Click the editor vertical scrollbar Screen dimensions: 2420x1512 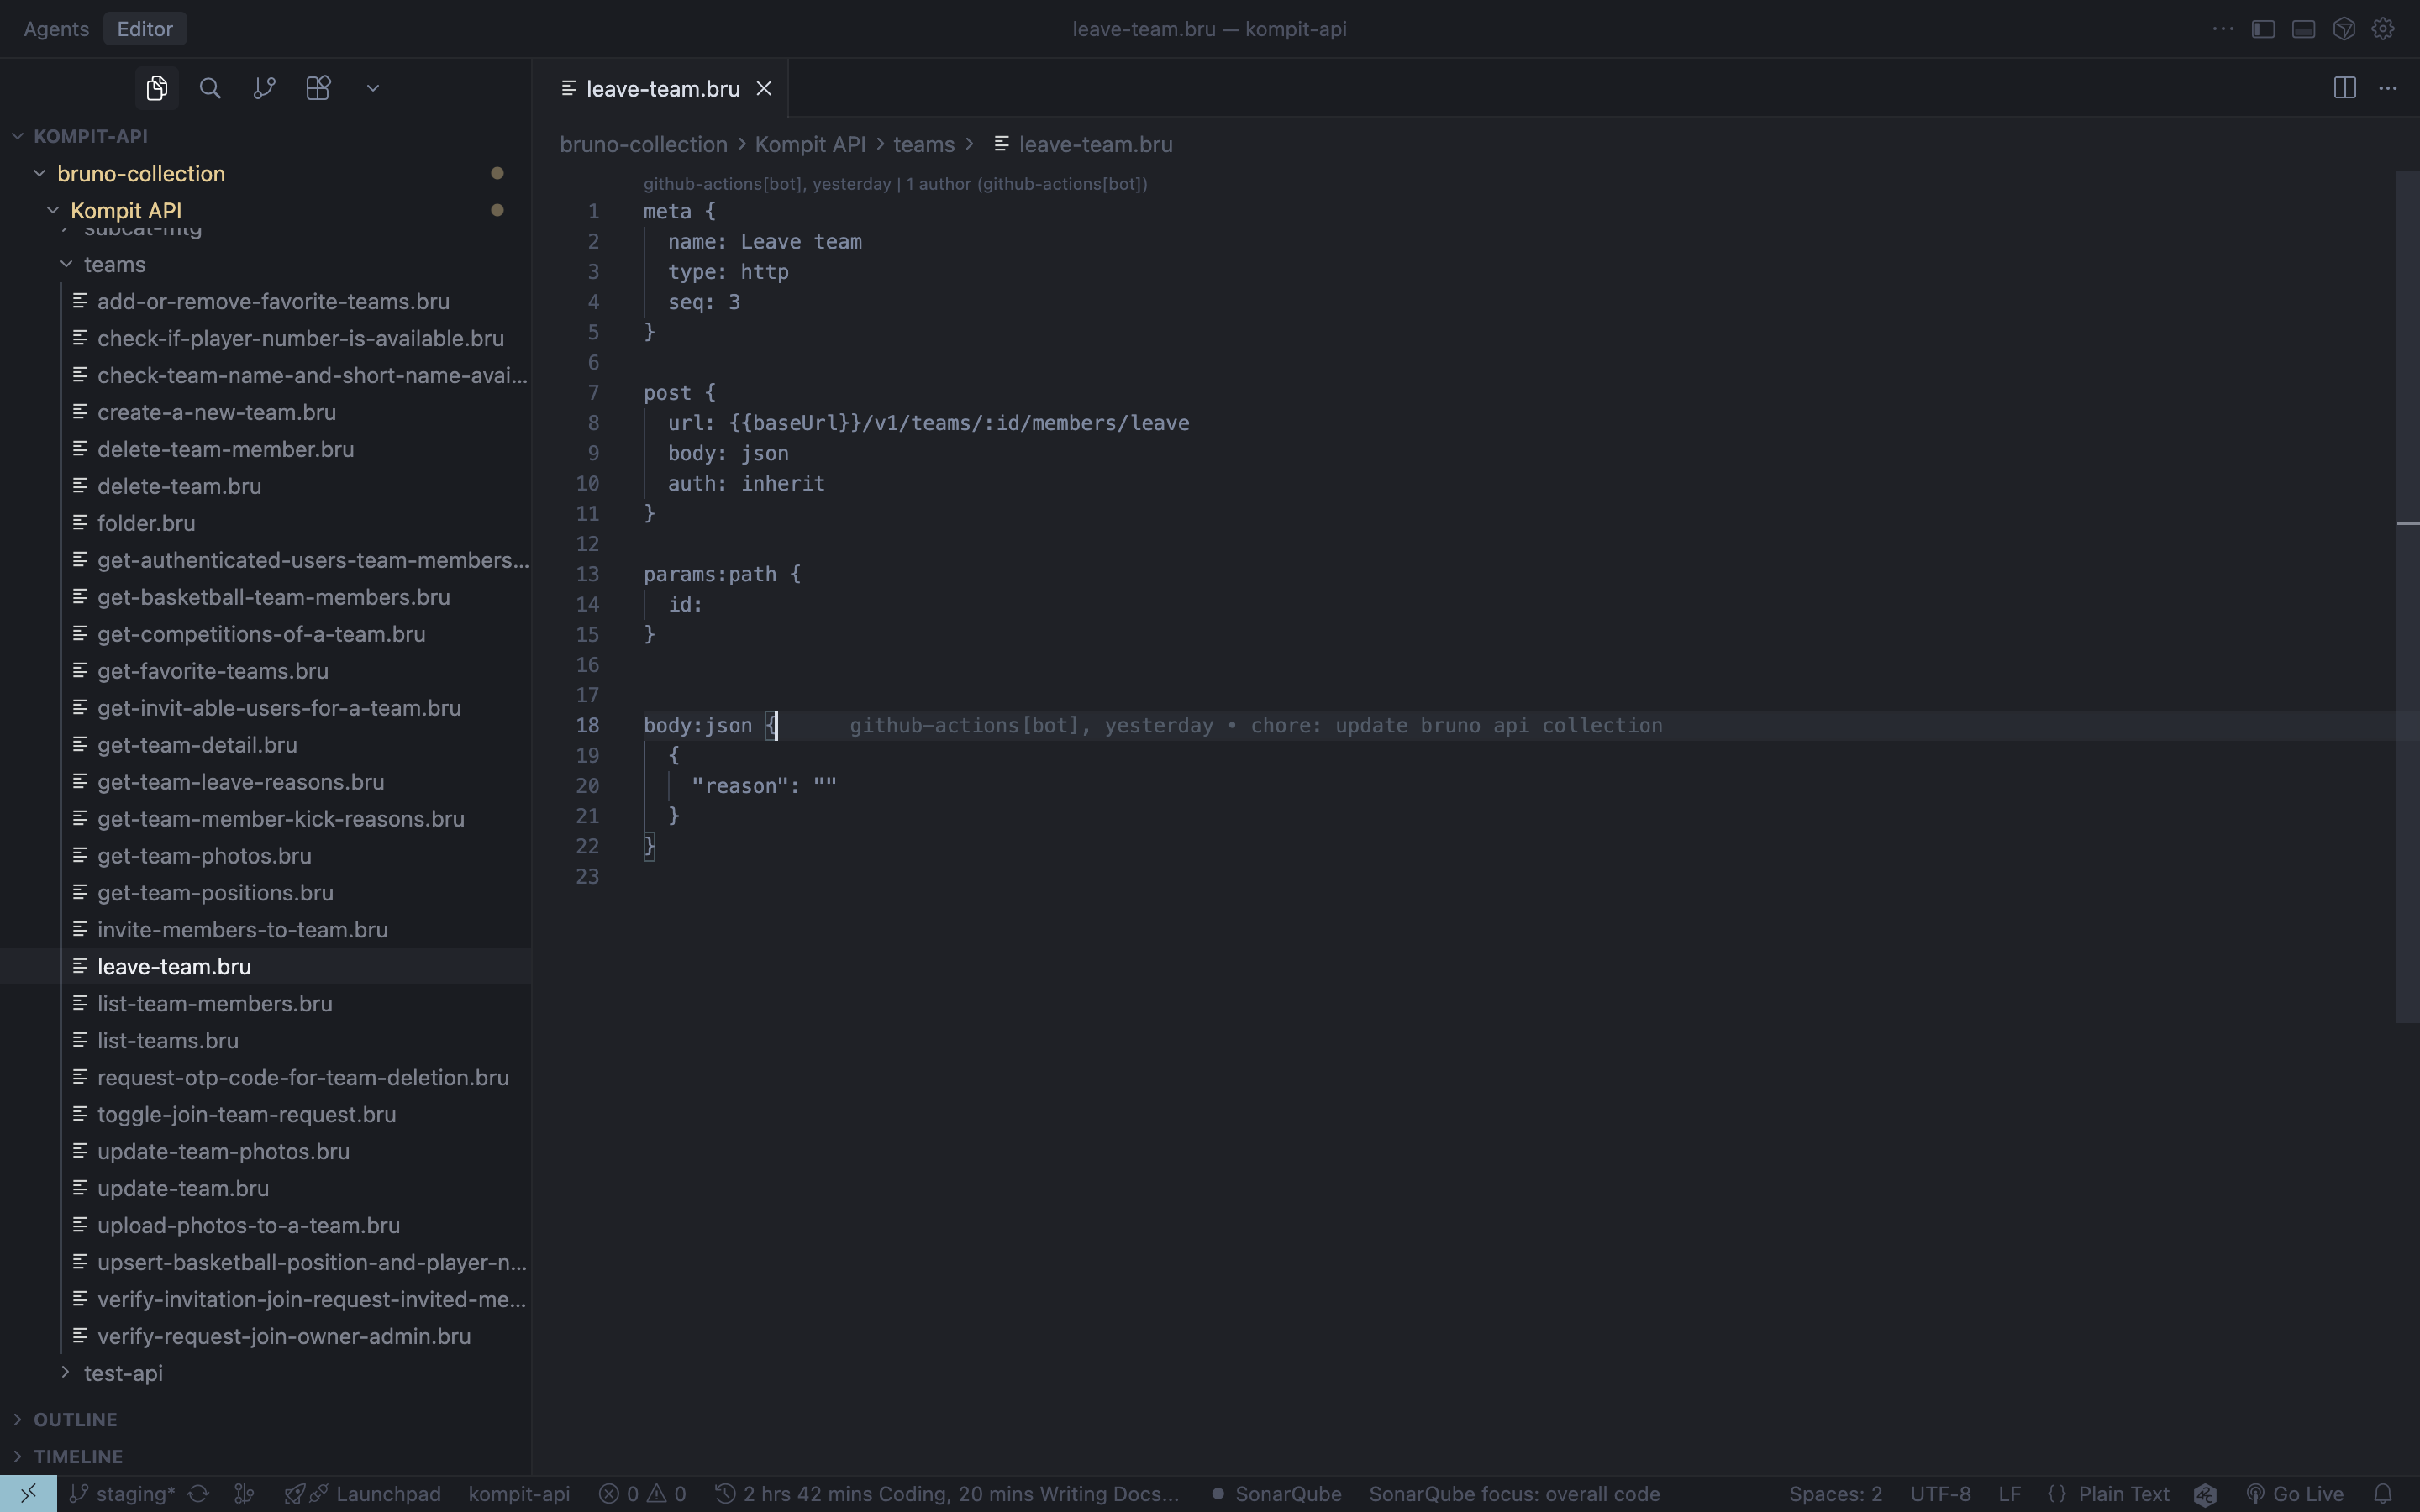point(2407,597)
